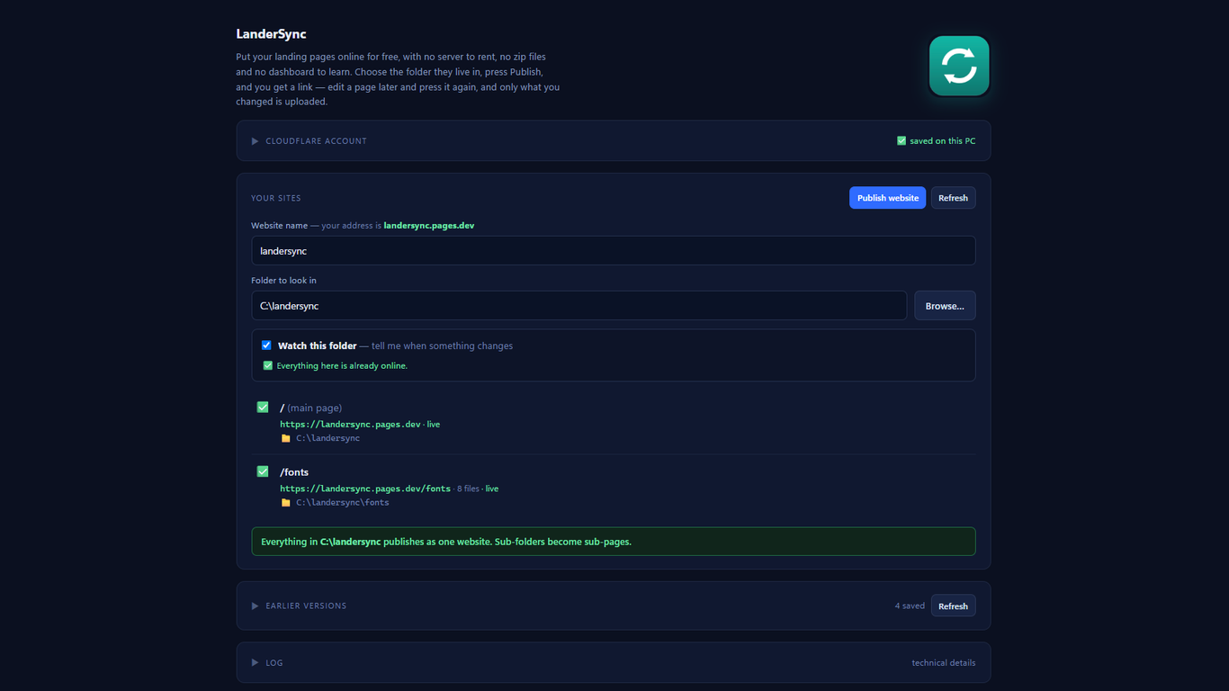The height and width of the screenshot is (691, 1229).
Task: Toggle the 'Watch this folder' checkbox
Action: [x=266, y=345]
